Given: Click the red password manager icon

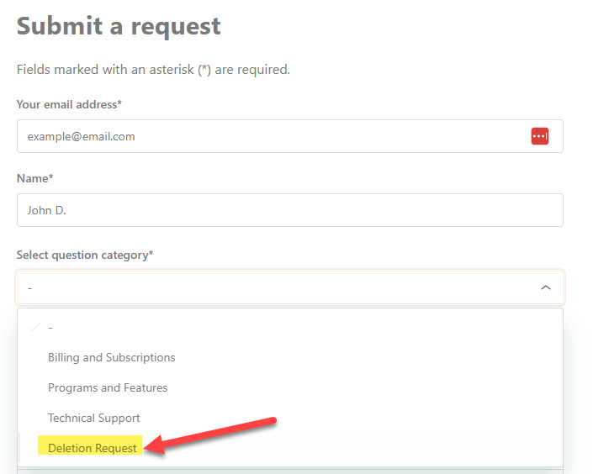Looking at the screenshot, I should (539, 136).
